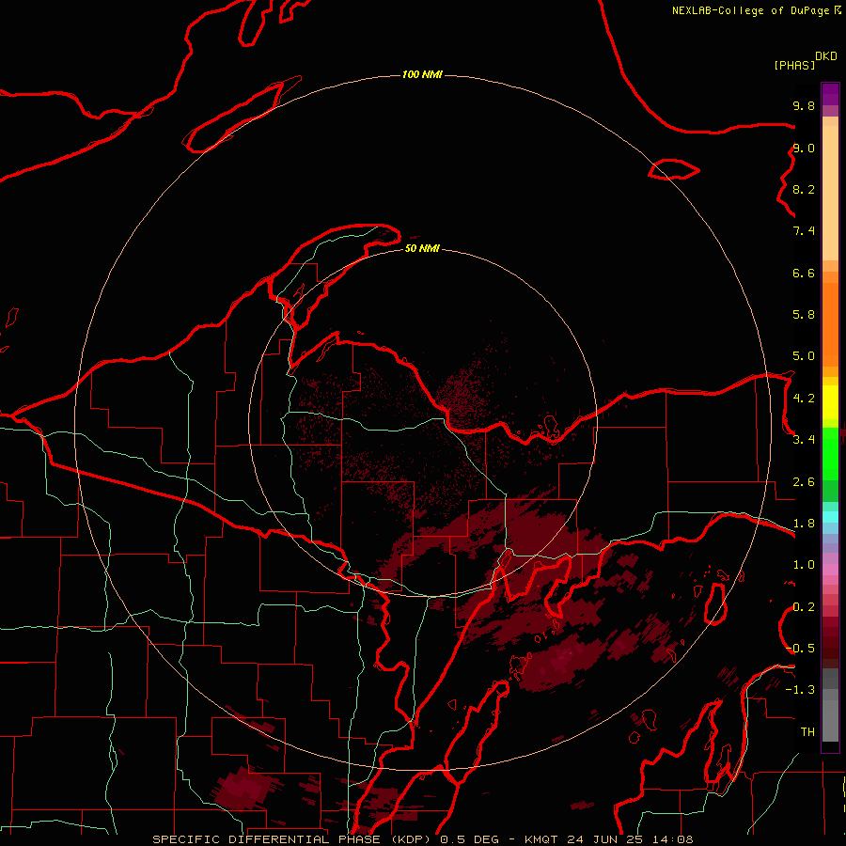The image size is (846, 846).
Task: Pick the yellow segment of the color bar
Action: 830,402
